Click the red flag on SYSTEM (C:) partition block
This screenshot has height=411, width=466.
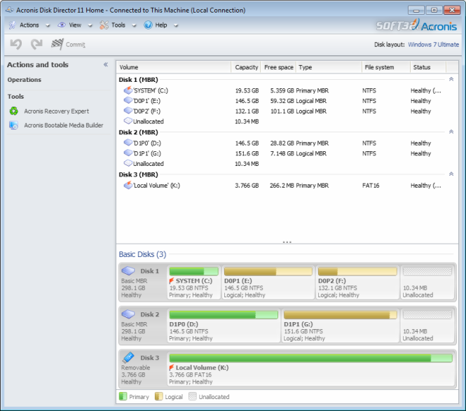pyautogui.click(x=172, y=281)
